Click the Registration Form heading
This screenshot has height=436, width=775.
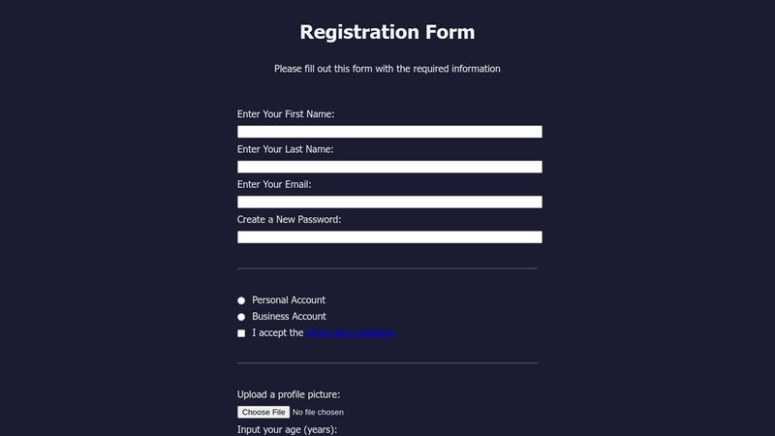click(x=387, y=32)
